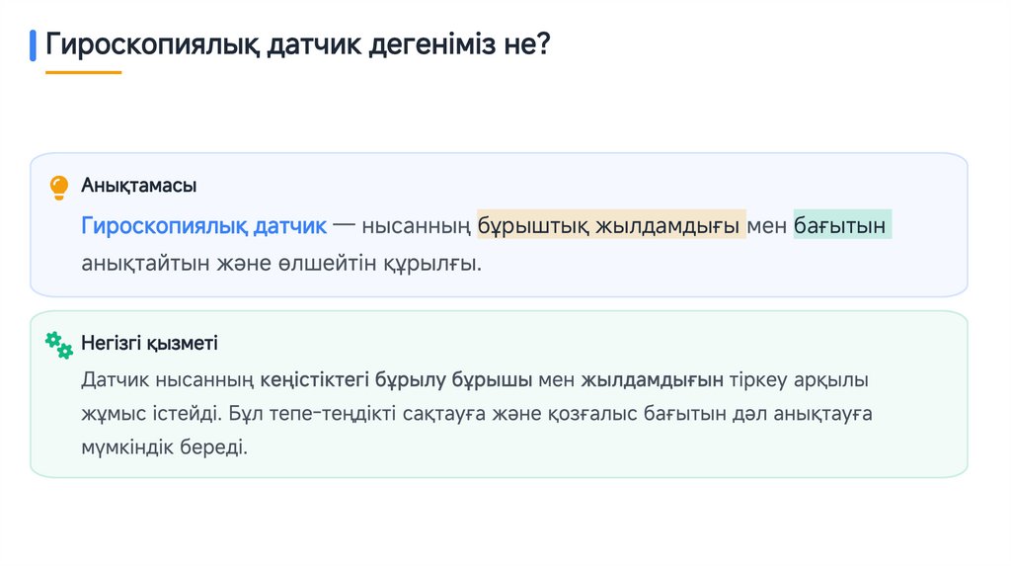Click the Негізгі қызметі heading
The image size is (1011, 567).
point(149,344)
